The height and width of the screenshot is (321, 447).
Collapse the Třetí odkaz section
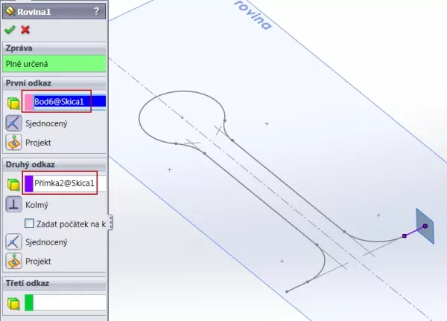54,283
